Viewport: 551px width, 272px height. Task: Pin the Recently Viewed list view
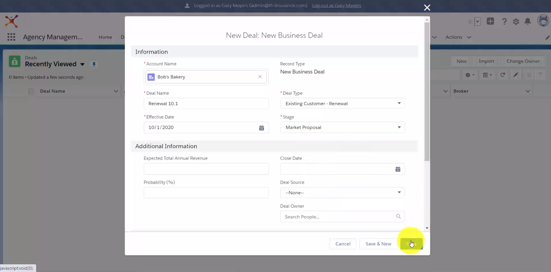pos(94,64)
